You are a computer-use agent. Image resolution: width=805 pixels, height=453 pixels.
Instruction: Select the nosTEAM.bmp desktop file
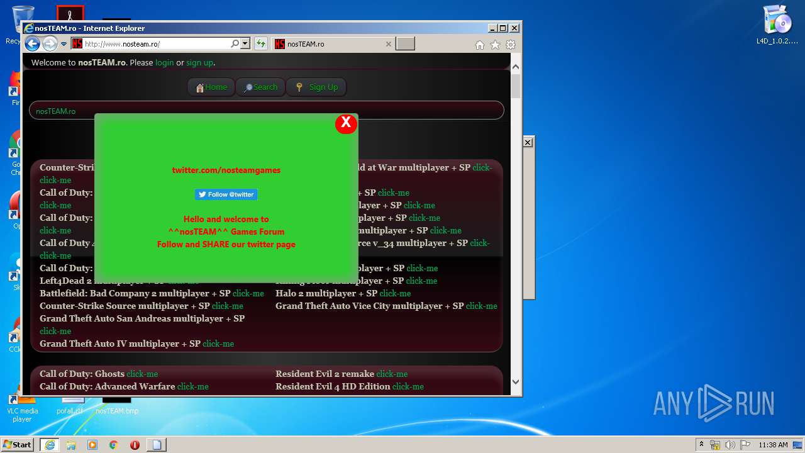point(117,406)
